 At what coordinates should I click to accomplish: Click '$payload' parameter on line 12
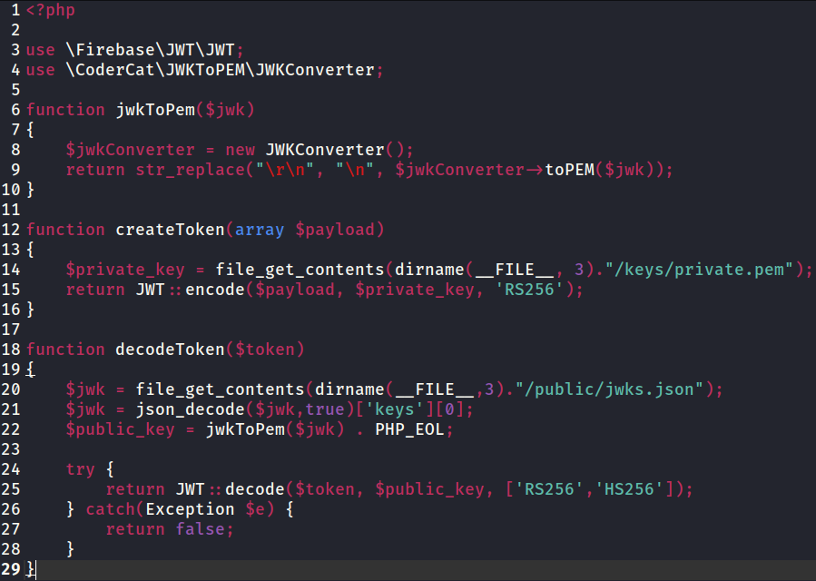(x=335, y=230)
